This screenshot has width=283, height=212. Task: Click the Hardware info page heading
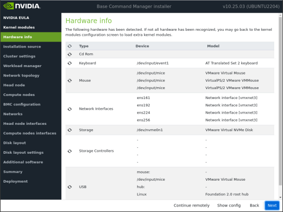(x=89, y=21)
